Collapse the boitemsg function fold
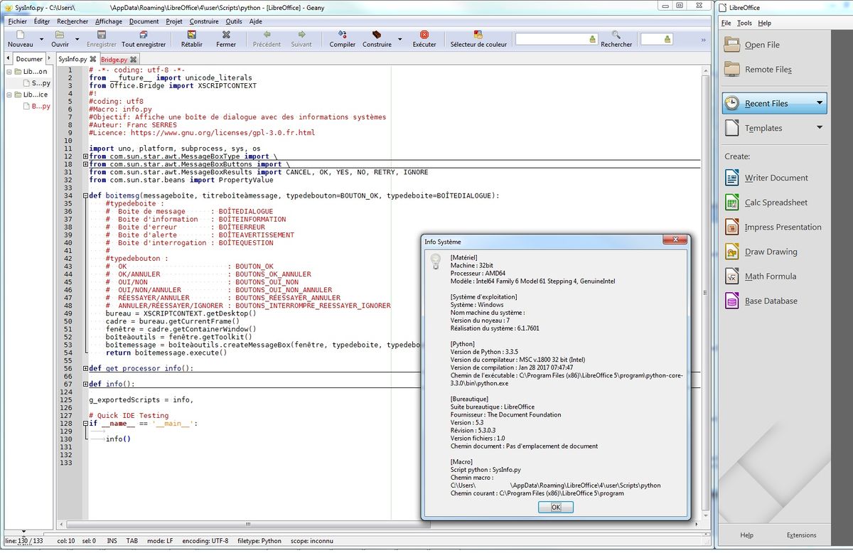 coord(86,195)
